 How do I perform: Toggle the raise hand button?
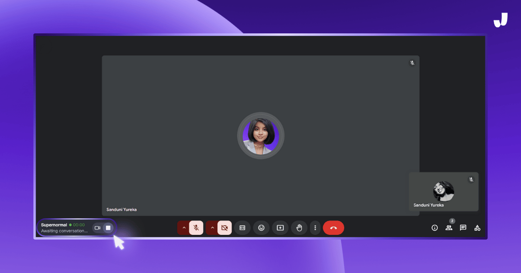pos(299,227)
